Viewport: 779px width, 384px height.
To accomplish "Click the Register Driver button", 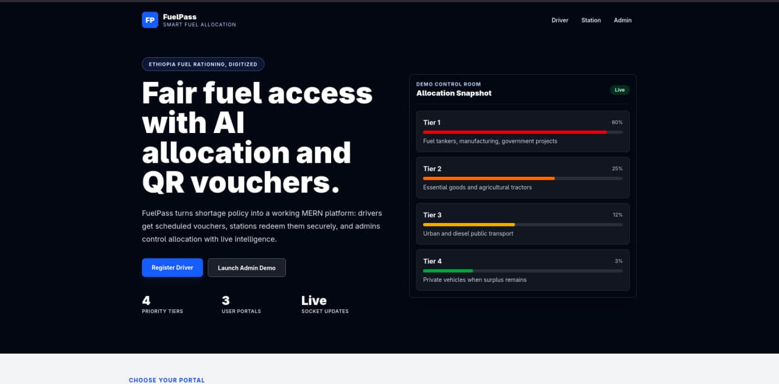I will pos(172,267).
